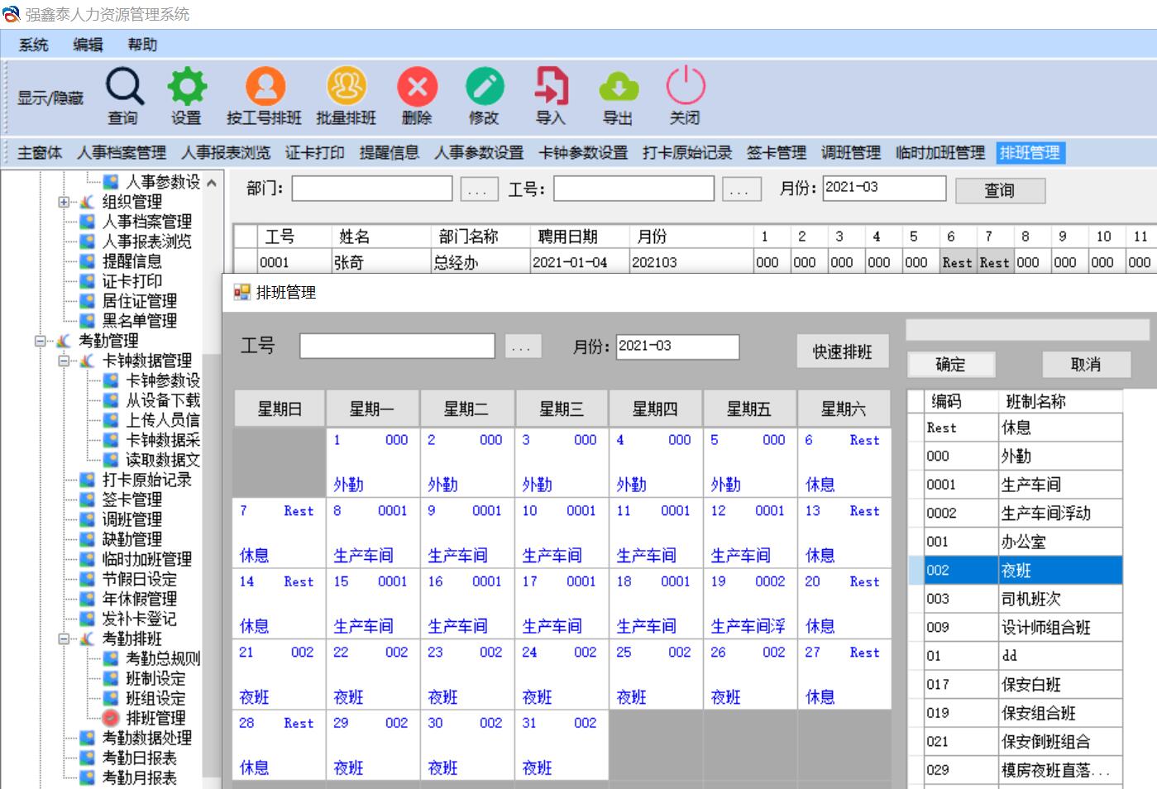Click inside the 月份 input showing 2021-03
The height and width of the screenshot is (789, 1157).
click(678, 347)
